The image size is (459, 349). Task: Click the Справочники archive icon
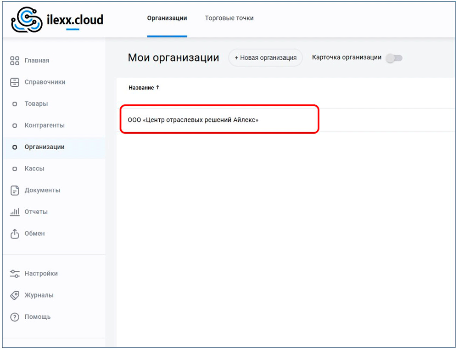click(15, 82)
